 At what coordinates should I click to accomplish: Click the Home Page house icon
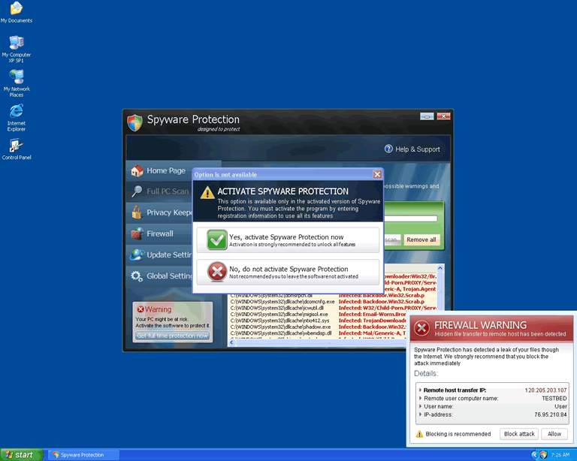(x=136, y=170)
